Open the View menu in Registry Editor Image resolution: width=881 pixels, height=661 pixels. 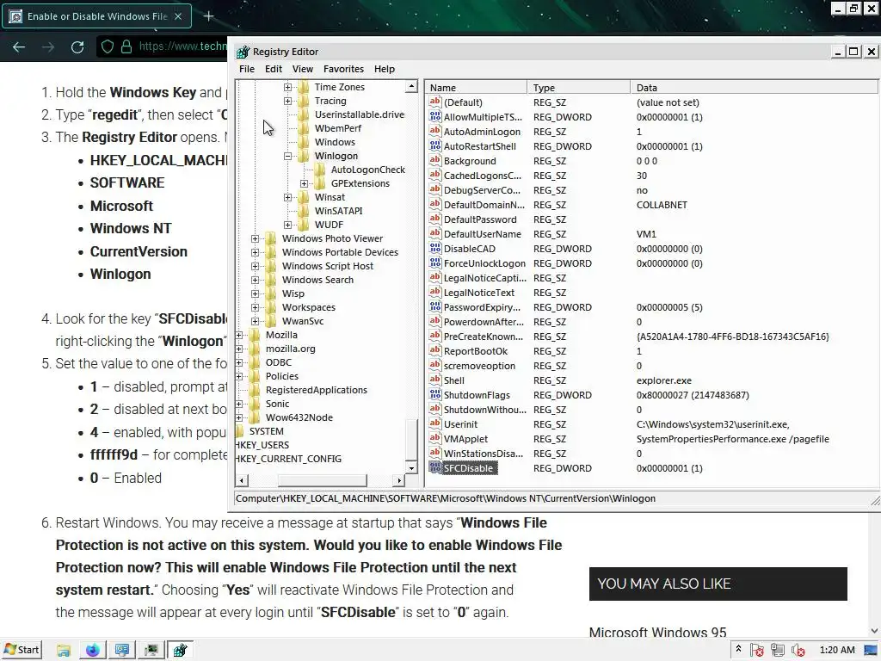(x=302, y=69)
